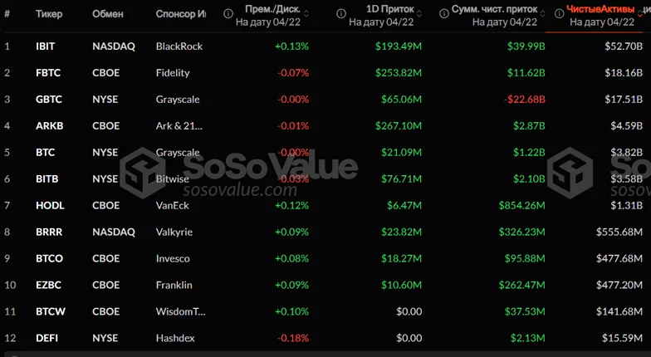Open the ARKB ETF ticker
This screenshot has width=651, height=357.
click(47, 126)
